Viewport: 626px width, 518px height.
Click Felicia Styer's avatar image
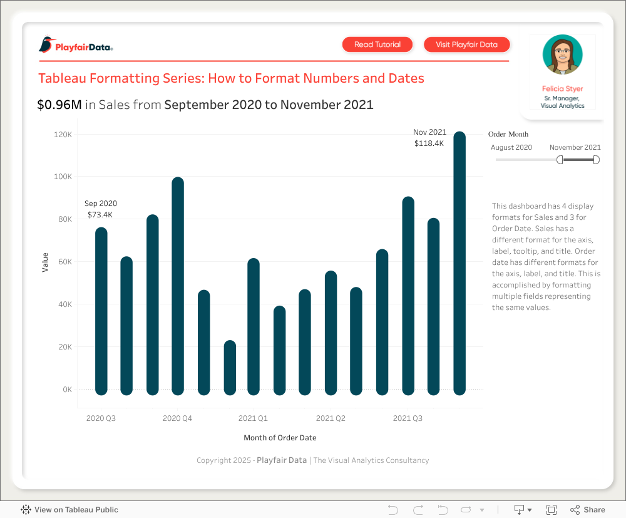coord(562,55)
